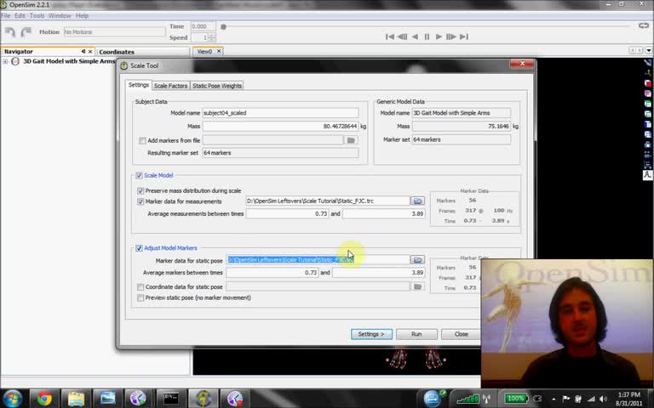Toggle Marker data for measurements checkbox

(141, 201)
